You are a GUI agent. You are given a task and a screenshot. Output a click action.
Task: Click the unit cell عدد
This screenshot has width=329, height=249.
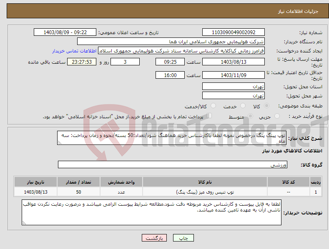121,192
